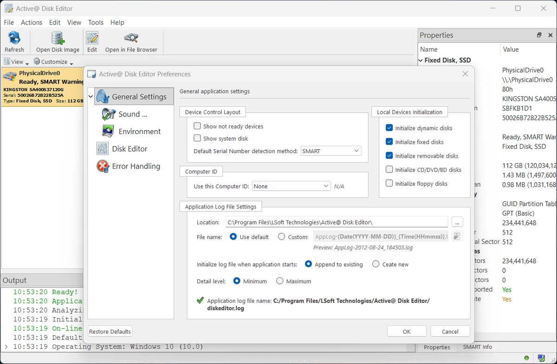Screen dimensions: 557x364
Task: Click the Edit toolbar icon
Action: [x=92, y=38]
